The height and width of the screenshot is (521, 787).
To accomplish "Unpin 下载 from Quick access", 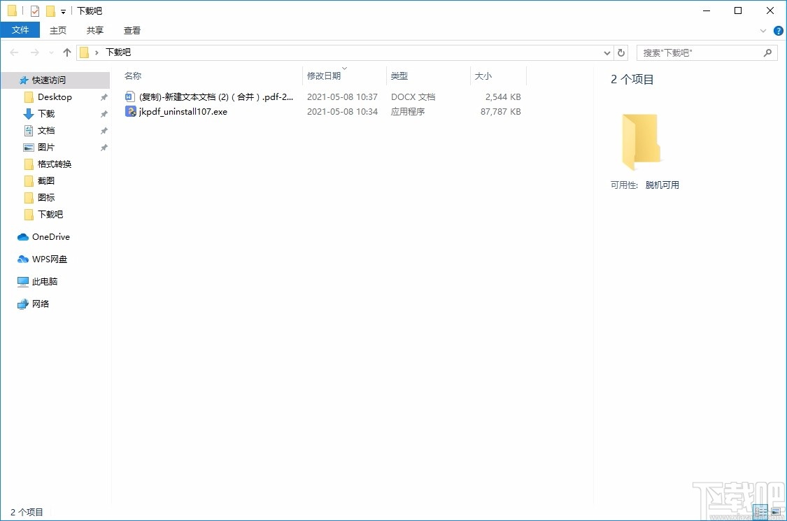I will (x=104, y=113).
